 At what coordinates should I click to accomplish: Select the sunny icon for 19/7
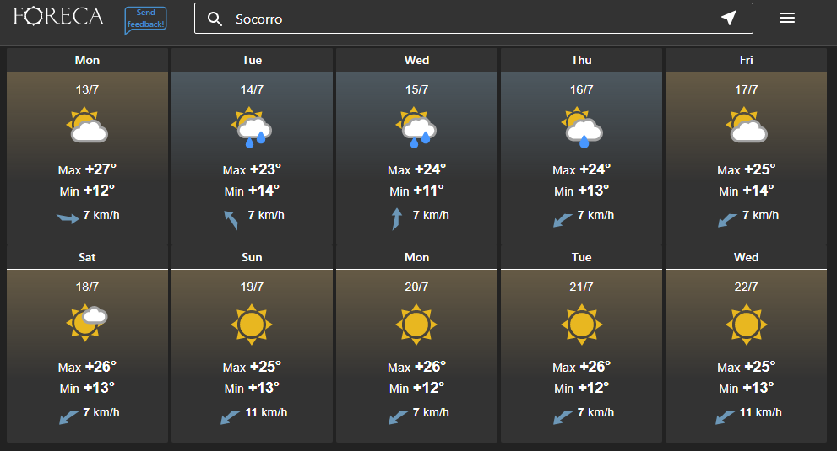pyautogui.click(x=252, y=324)
